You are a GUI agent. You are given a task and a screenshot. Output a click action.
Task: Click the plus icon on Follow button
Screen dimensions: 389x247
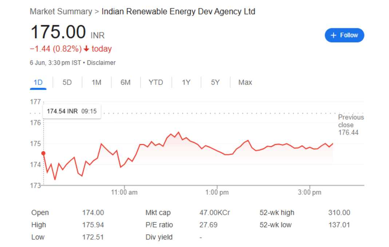coord(333,35)
